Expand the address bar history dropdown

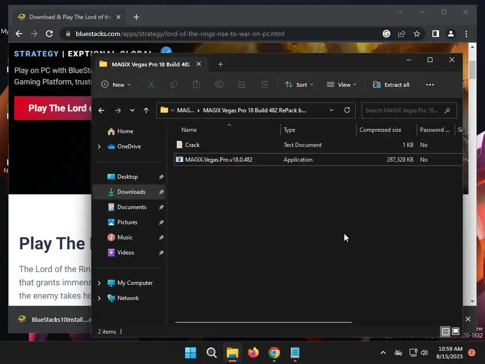pyautogui.click(x=331, y=110)
